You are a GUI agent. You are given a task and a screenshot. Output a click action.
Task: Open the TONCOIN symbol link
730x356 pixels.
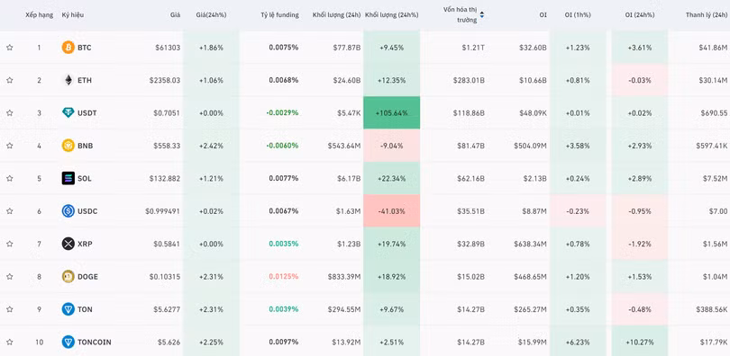tap(95, 343)
